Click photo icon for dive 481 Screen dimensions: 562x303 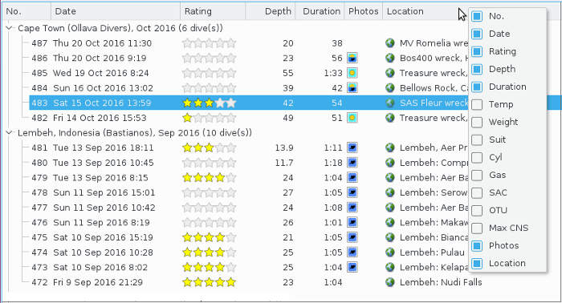(x=352, y=147)
